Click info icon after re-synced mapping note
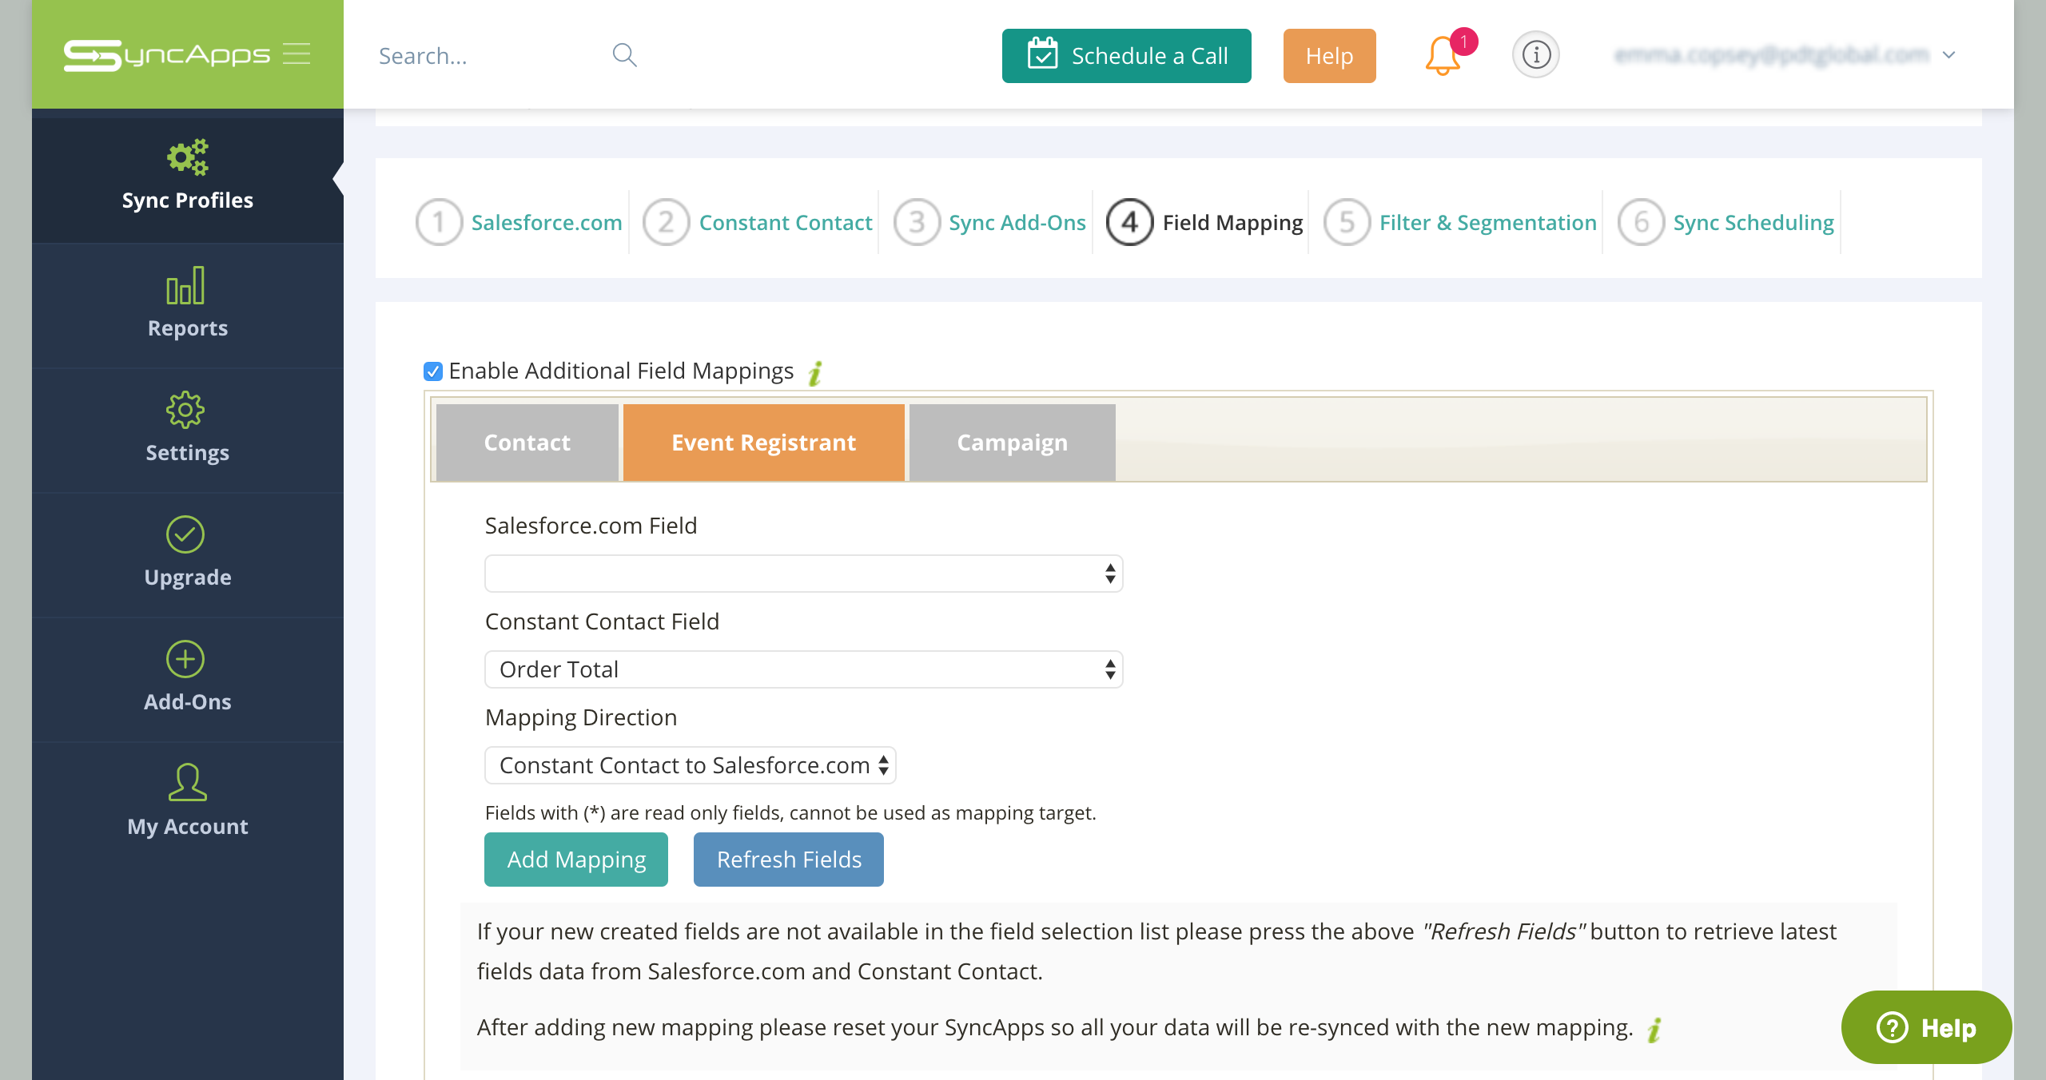This screenshot has height=1080, width=2046. pos(1654,1030)
